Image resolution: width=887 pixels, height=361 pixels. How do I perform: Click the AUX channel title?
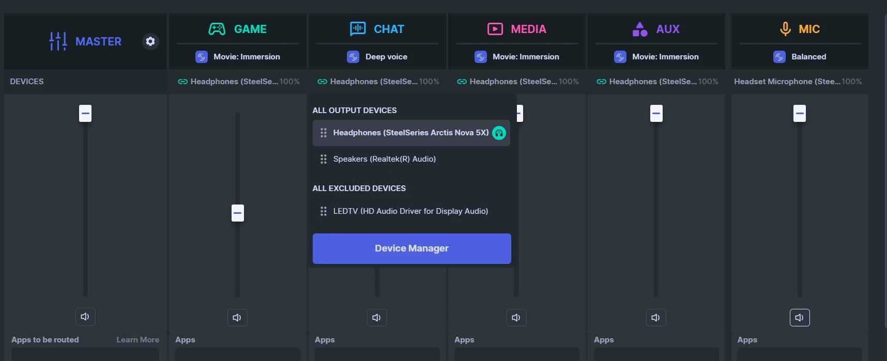tap(668, 29)
